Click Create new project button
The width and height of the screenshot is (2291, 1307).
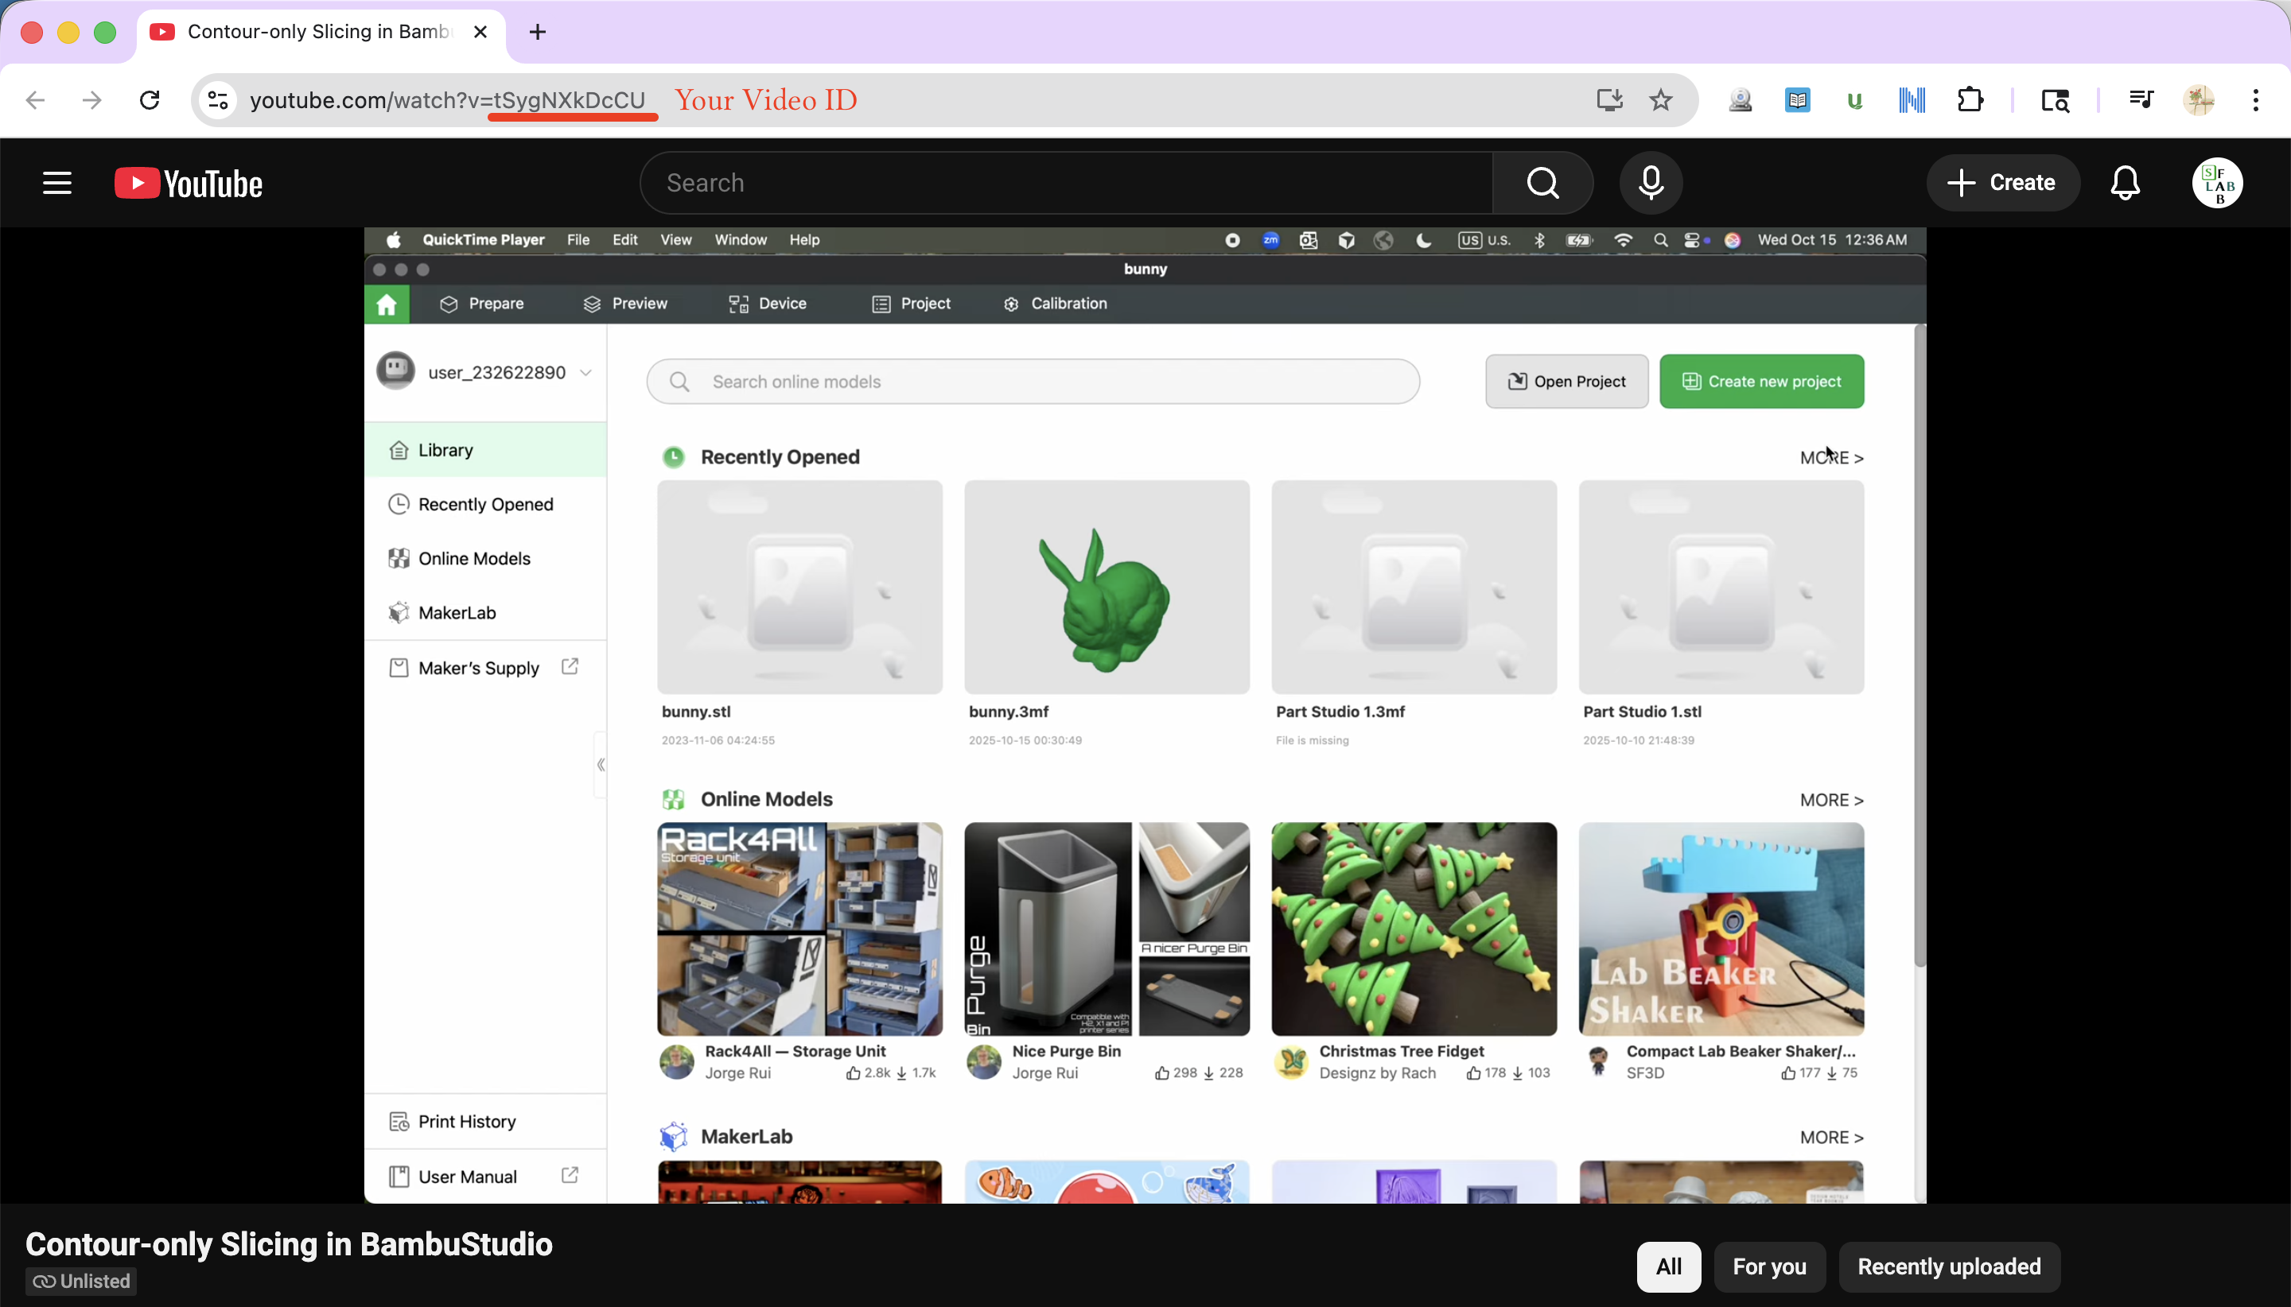click(1761, 382)
